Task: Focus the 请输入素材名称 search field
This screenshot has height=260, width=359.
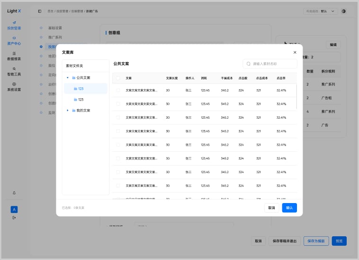Action: [270, 64]
